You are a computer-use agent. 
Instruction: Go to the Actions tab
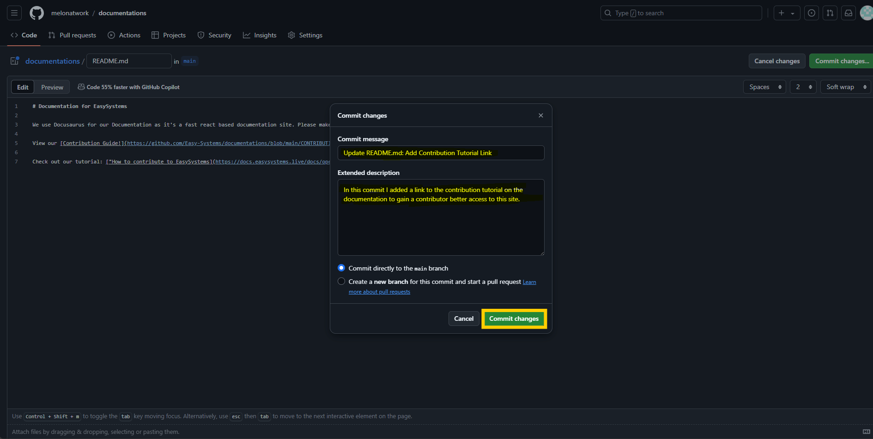[124, 35]
